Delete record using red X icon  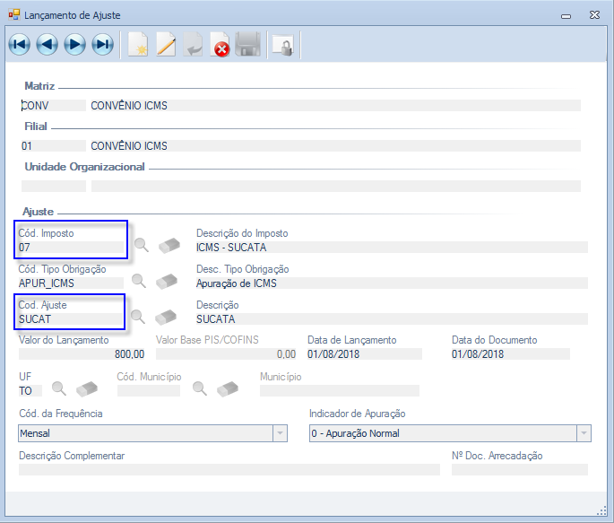coord(221,45)
